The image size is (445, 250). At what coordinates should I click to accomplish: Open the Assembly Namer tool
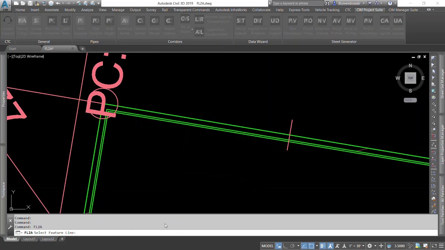point(125,26)
